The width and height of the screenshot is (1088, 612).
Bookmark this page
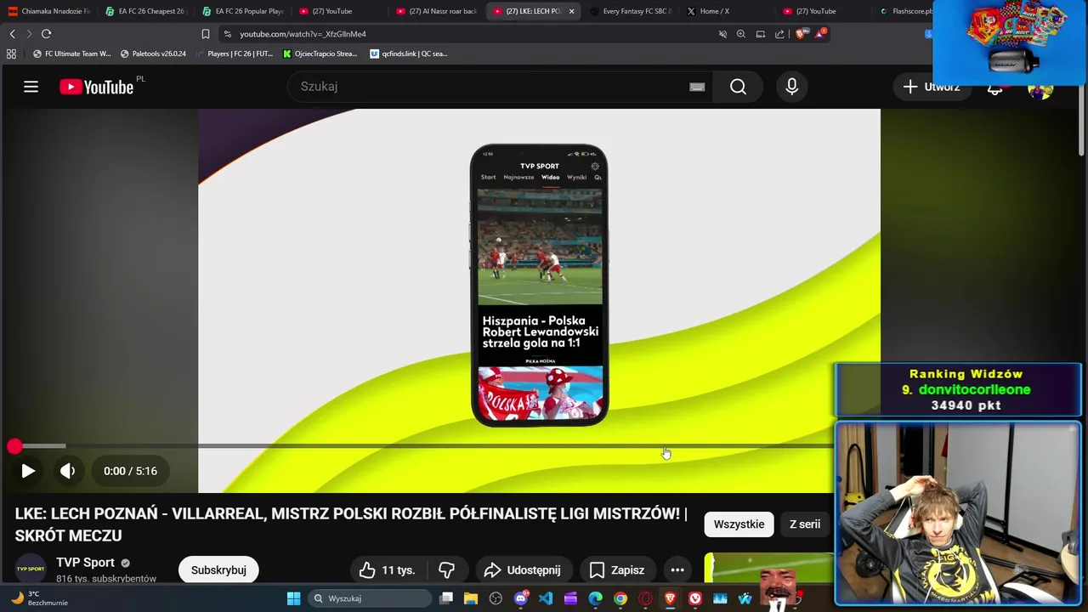pyautogui.click(x=205, y=34)
